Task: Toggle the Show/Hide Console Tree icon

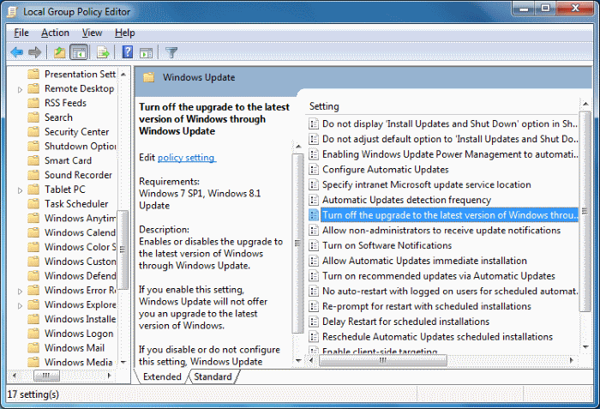Action: [x=79, y=52]
